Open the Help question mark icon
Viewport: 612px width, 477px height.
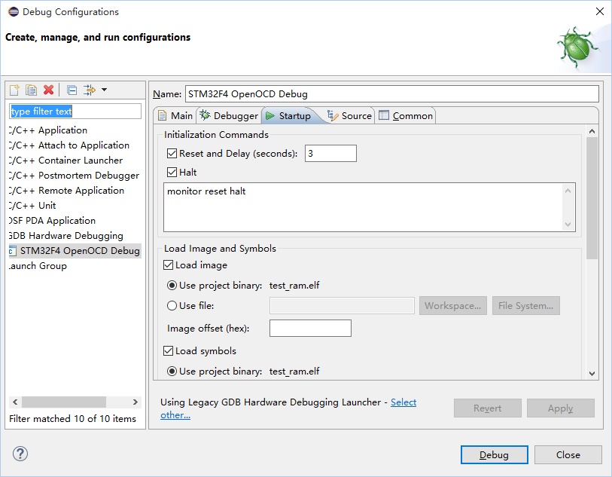tap(20, 454)
